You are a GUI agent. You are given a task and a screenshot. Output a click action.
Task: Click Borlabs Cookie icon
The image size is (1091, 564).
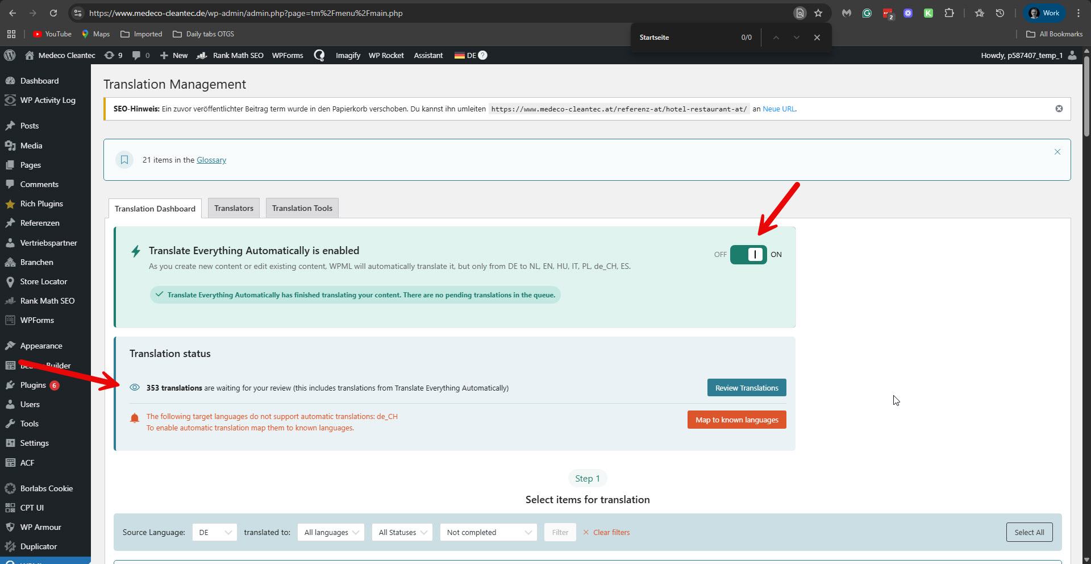coord(10,488)
